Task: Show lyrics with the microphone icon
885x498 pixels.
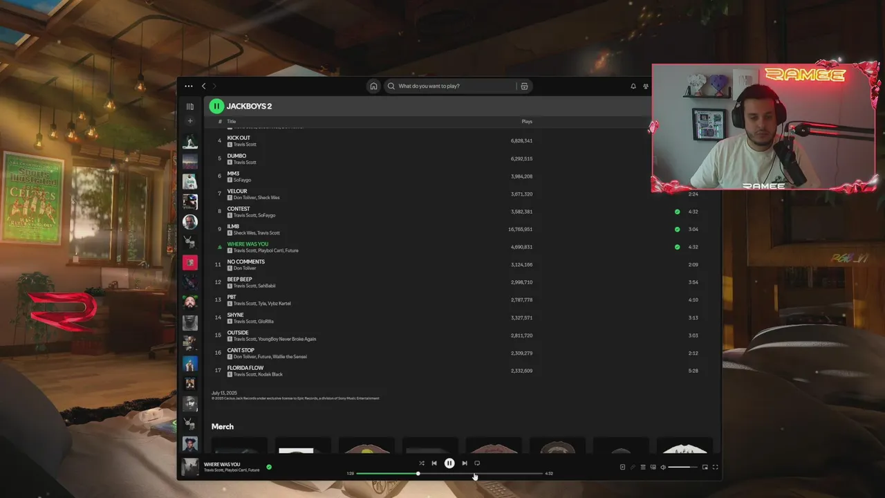Action: point(633,467)
